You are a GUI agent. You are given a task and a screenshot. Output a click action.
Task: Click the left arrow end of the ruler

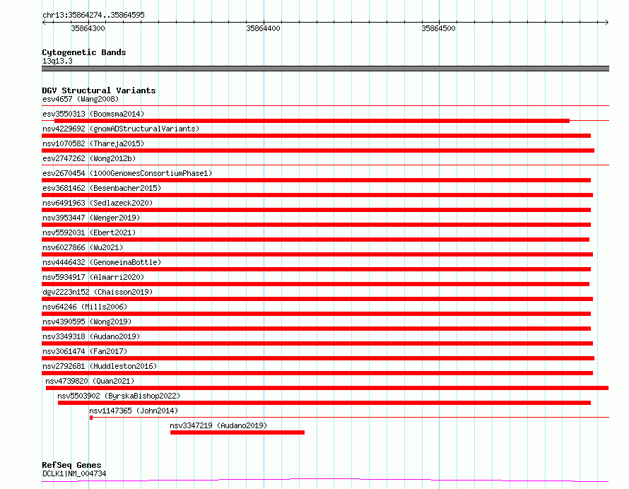(44, 22)
